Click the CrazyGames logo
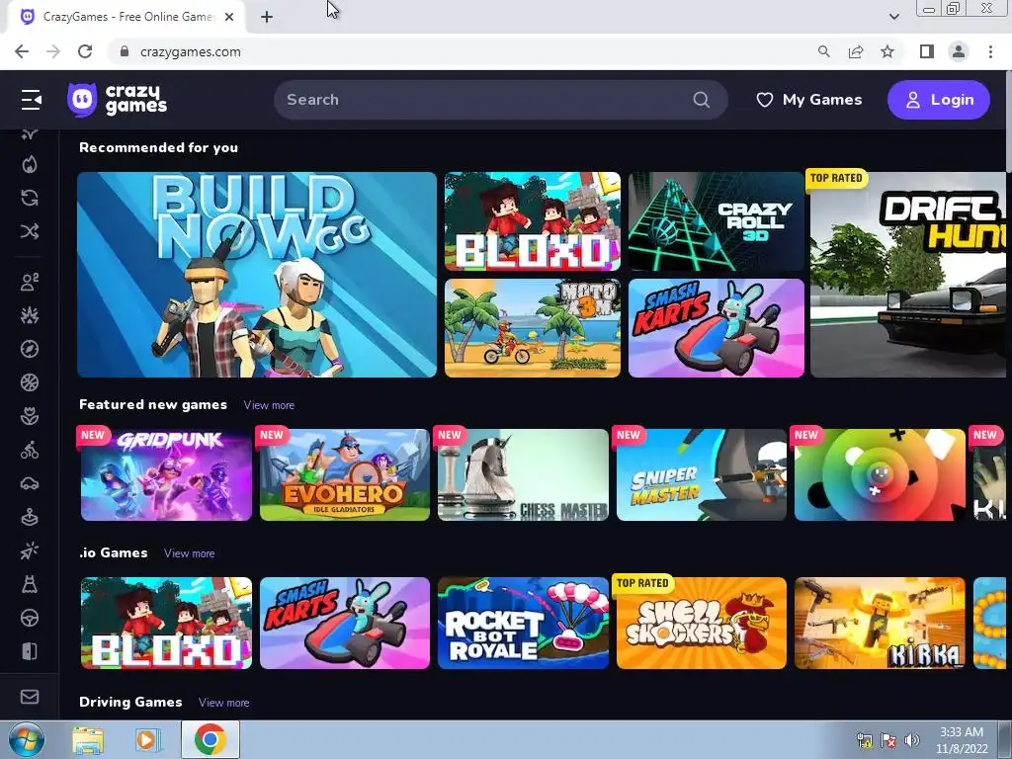 [x=118, y=100]
